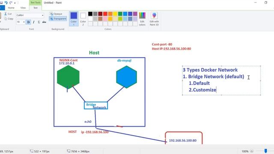This screenshot has height=154, width=274.
Task: Select the Color 2 background button
Action: [83, 19]
